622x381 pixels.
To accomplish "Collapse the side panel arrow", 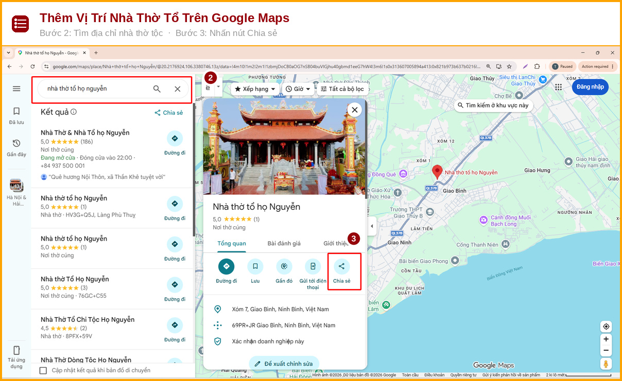I will [x=372, y=226].
